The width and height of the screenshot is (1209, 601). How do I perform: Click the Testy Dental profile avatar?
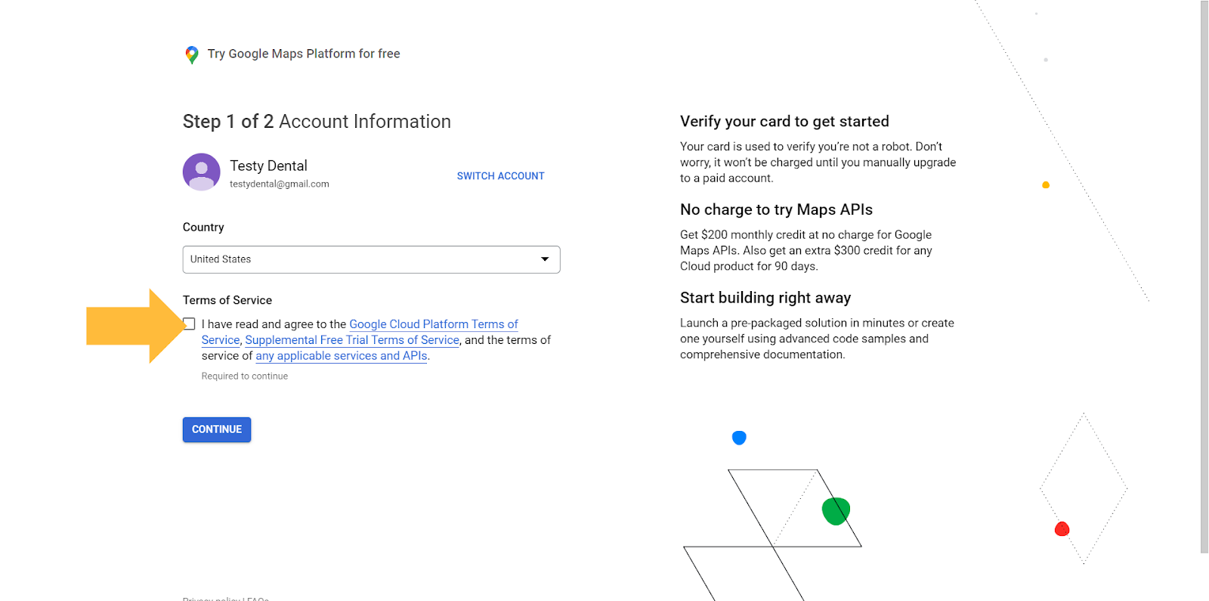[x=202, y=172]
